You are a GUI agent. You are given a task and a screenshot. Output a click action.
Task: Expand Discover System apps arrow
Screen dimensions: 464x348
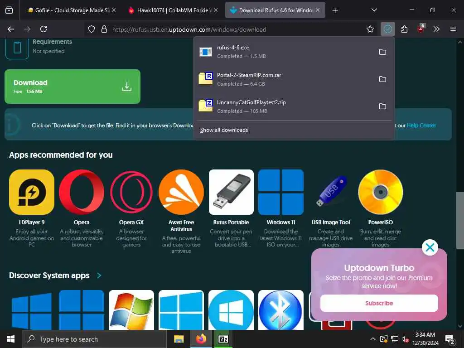(x=99, y=275)
